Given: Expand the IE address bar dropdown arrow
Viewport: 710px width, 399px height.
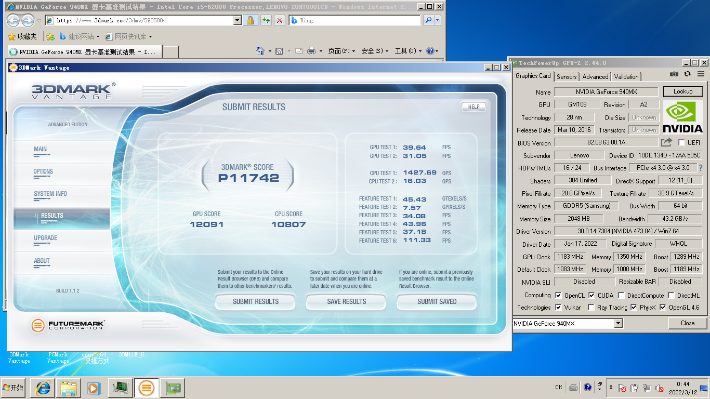Looking at the screenshot, I should pyautogui.click(x=238, y=20).
